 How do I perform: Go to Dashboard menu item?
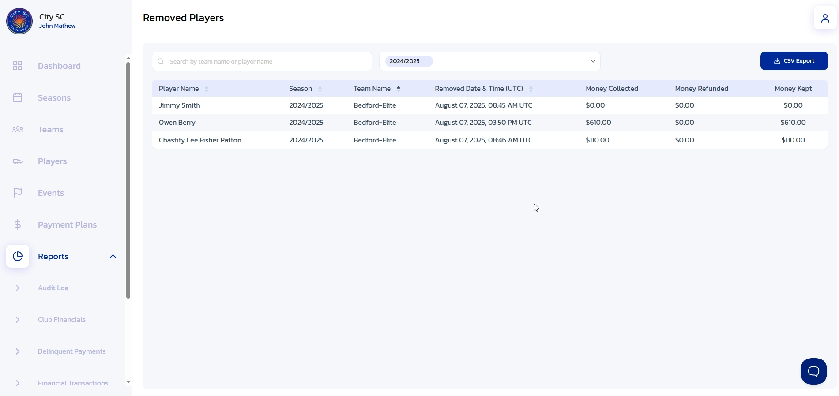pos(59,66)
